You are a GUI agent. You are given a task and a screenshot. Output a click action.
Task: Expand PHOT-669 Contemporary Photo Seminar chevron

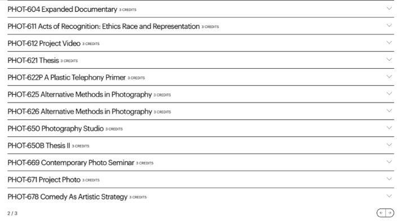click(x=389, y=162)
